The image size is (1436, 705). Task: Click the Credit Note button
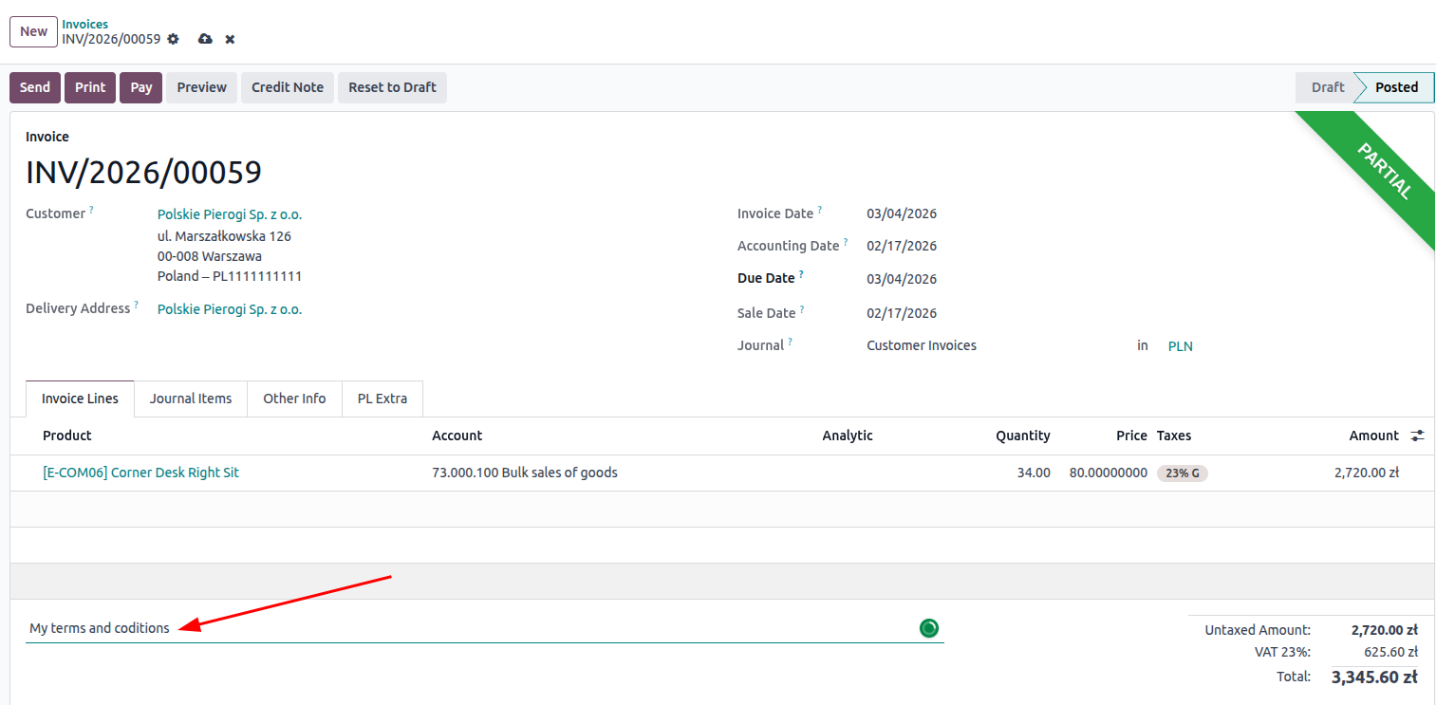(x=287, y=87)
